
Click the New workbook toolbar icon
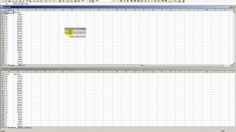coord(3,1)
